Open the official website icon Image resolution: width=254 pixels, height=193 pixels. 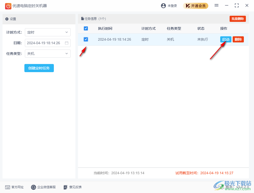pos(8,187)
